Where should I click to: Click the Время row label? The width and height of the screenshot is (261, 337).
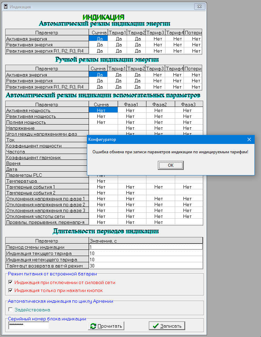(x=46, y=163)
